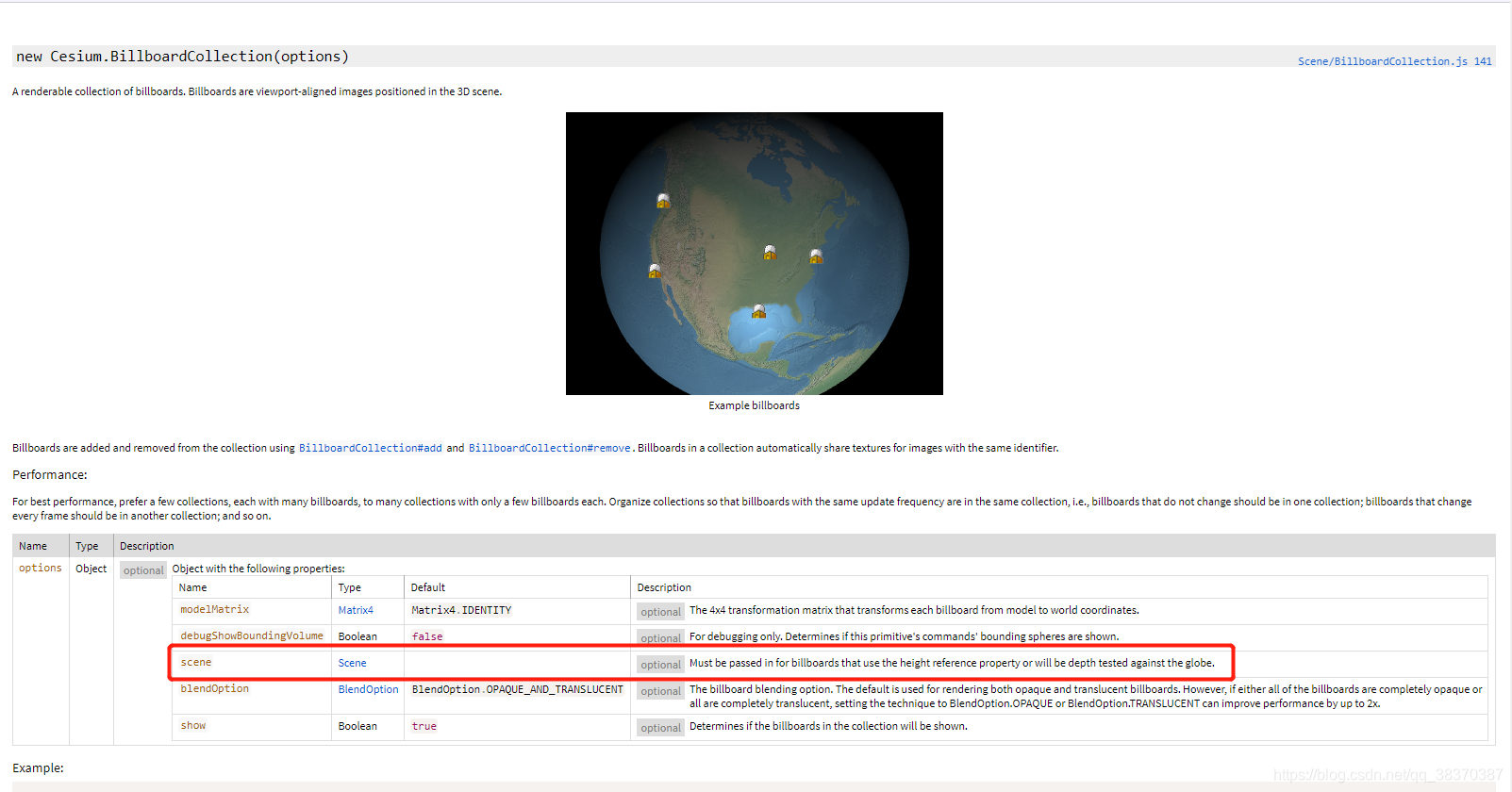Click the optional badge in modelMatrix row
Viewport: 1512px width, 792px height.
pos(660,611)
